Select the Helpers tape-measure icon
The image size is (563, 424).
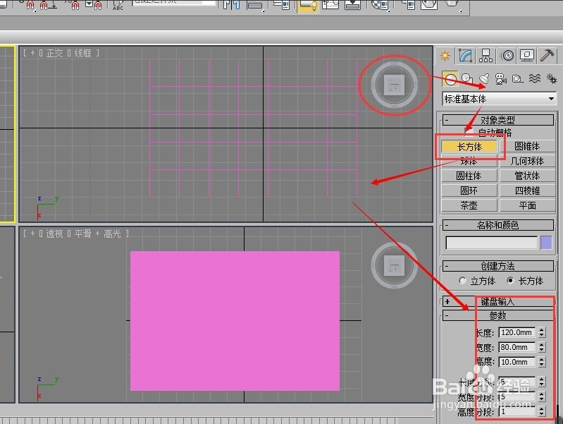click(x=517, y=78)
